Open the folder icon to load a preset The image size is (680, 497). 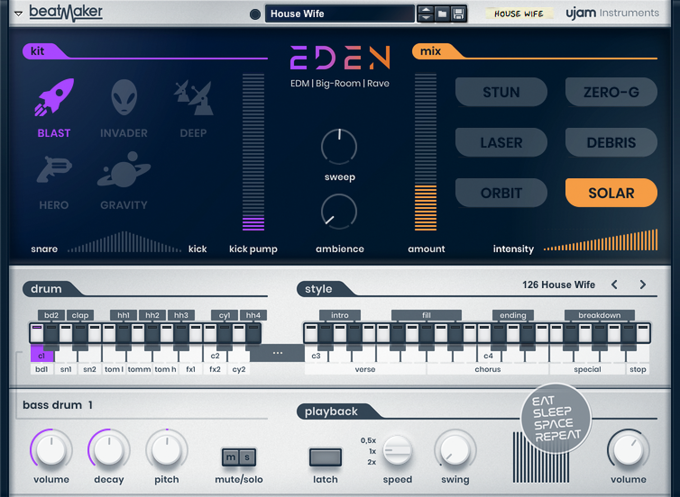click(442, 14)
